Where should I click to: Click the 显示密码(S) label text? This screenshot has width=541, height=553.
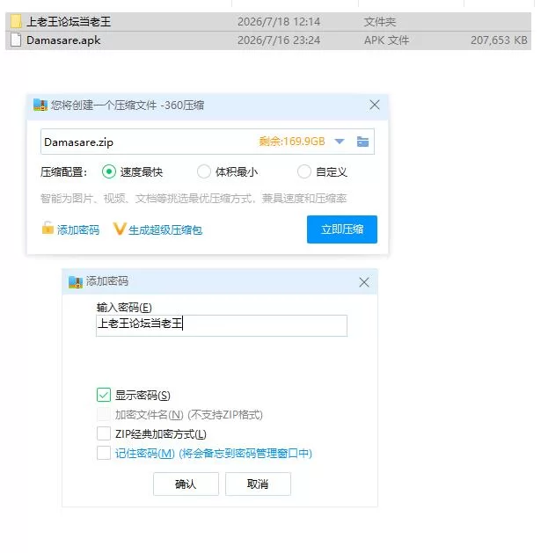tap(143, 396)
